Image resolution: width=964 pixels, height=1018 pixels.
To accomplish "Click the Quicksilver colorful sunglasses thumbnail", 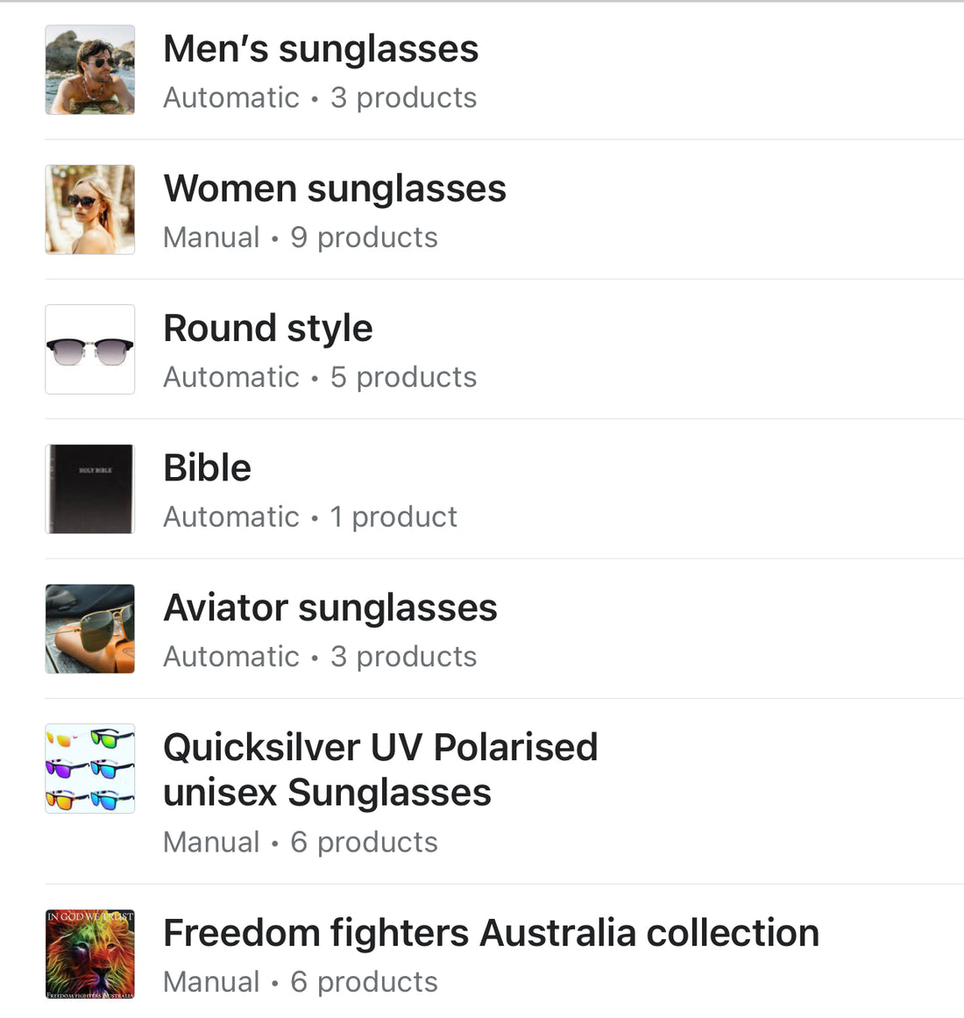I will (90, 768).
